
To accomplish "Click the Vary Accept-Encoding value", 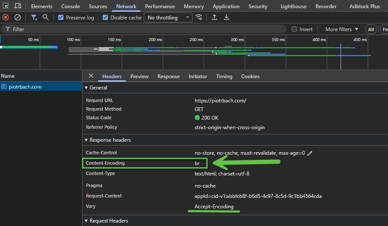I will [214, 207].
